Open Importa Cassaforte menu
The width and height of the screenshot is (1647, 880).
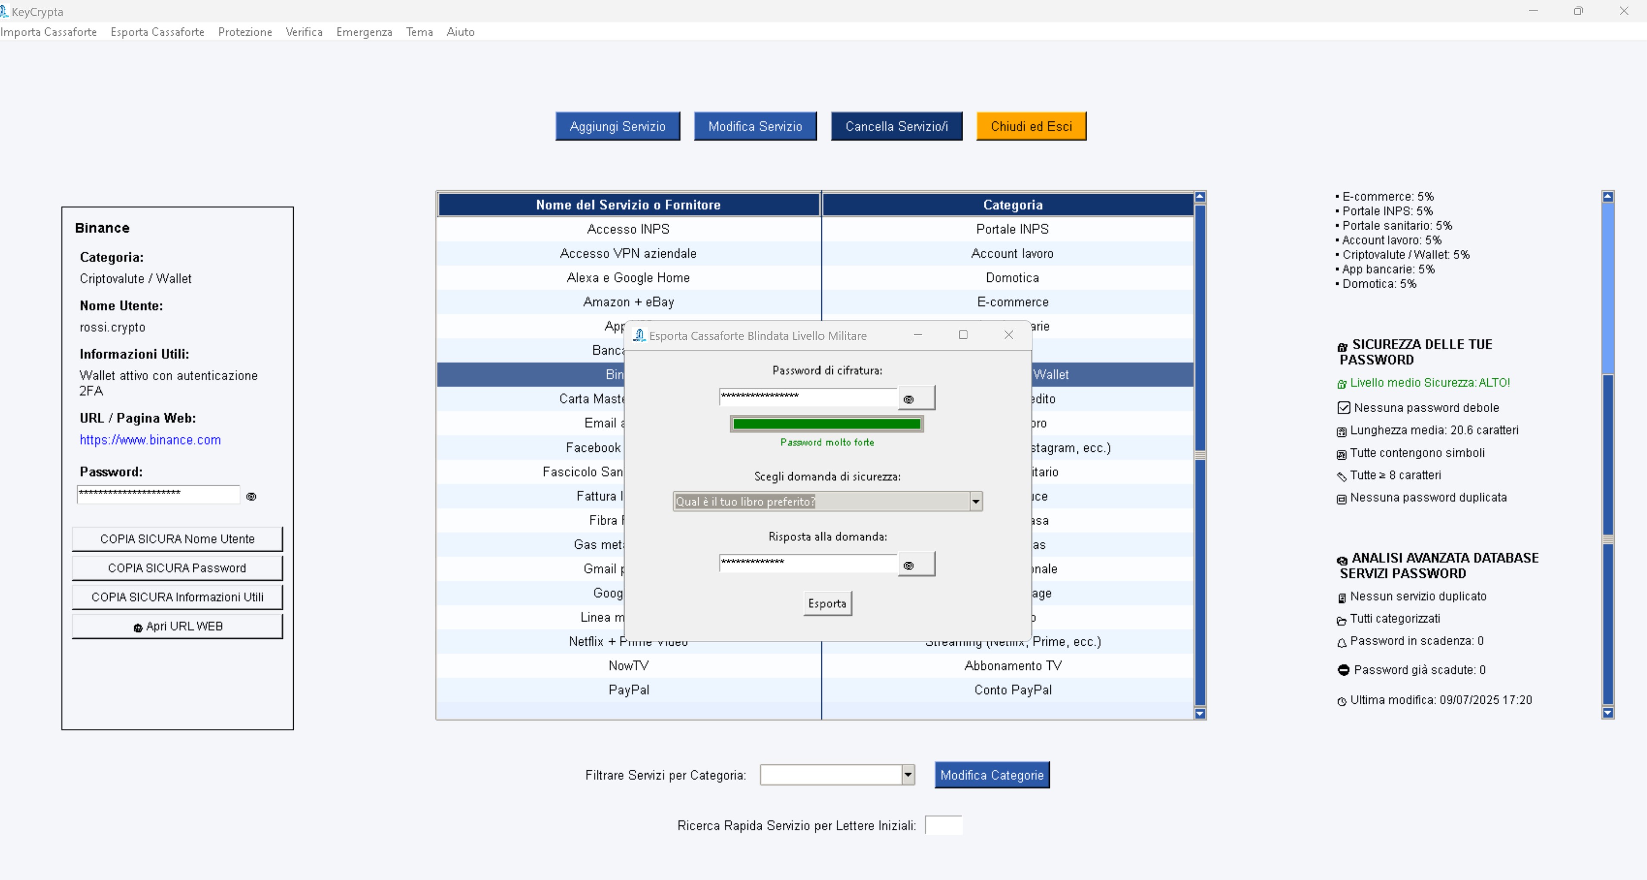coord(49,32)
